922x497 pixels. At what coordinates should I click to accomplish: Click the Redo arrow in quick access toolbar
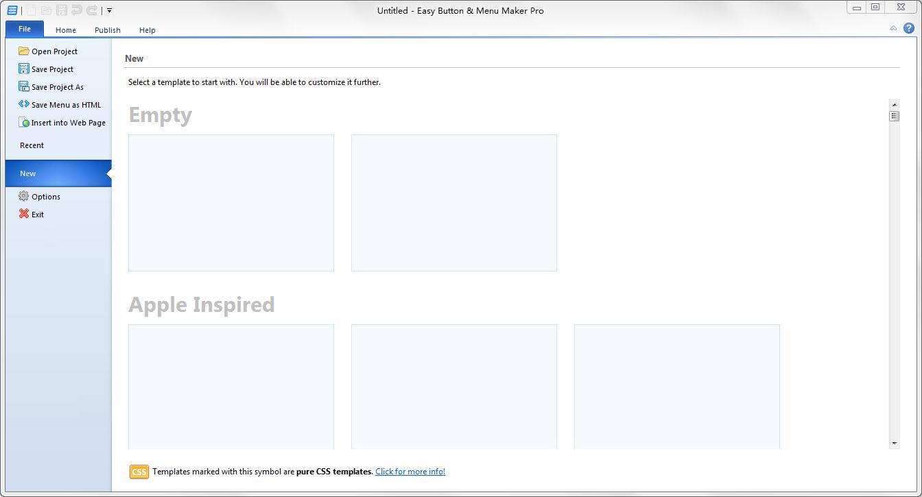click(x=91, y=10)
